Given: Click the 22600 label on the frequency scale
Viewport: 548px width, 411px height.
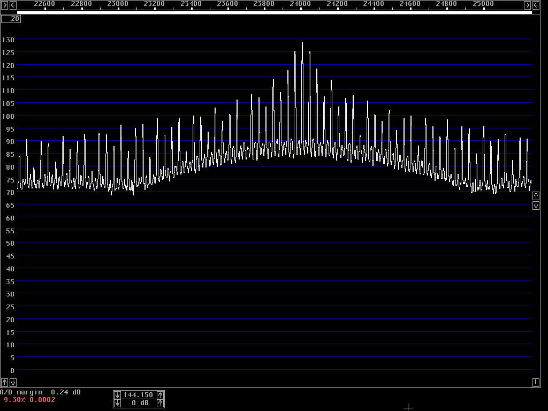Looking at the screenshot, I should click(x=44, y=4).
